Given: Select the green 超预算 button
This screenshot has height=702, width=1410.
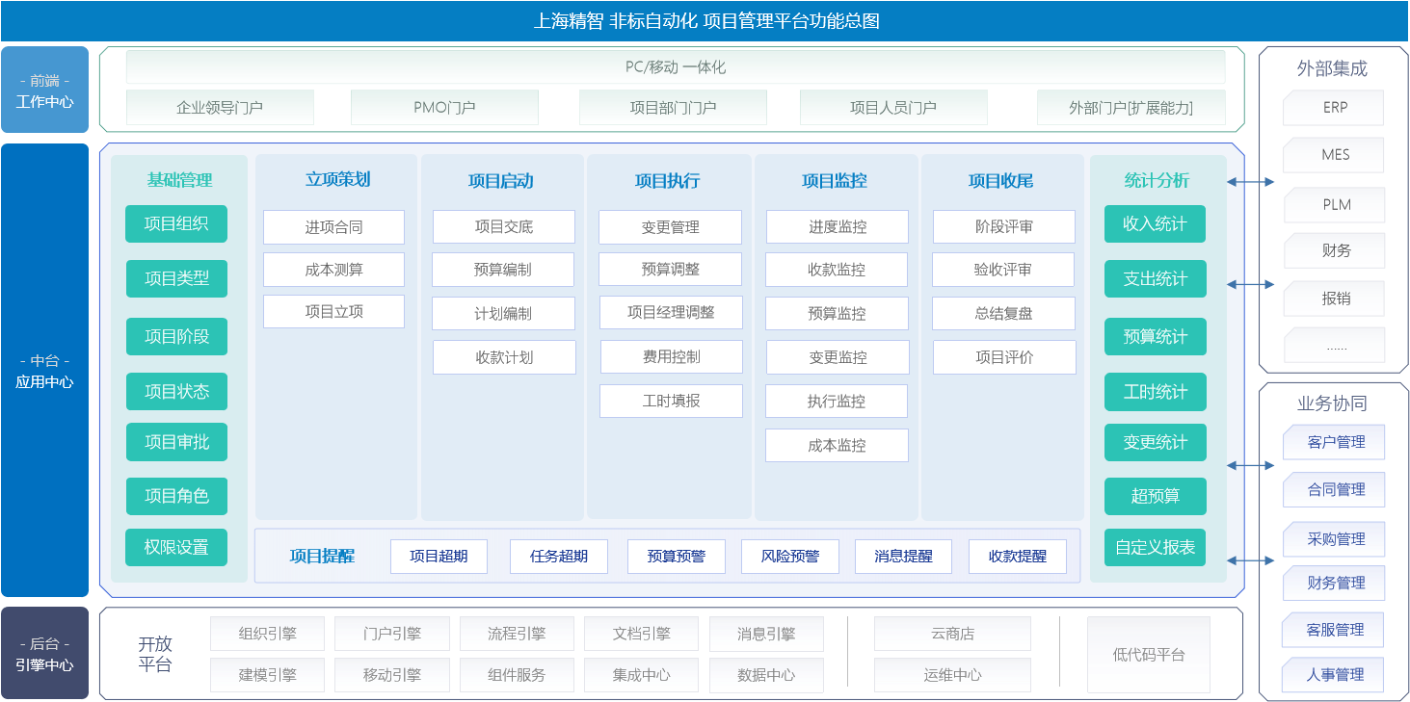Looking at the screenshot, I should click(x=1156, y=496).
